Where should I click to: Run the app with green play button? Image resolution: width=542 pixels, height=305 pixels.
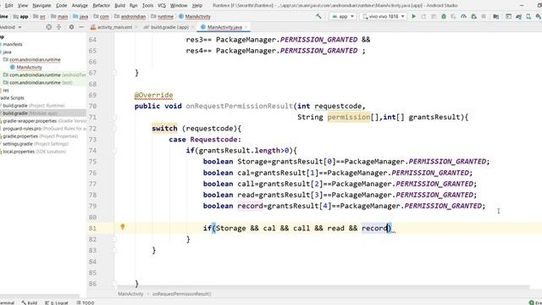pyautogui.click(x=413, y=16)
